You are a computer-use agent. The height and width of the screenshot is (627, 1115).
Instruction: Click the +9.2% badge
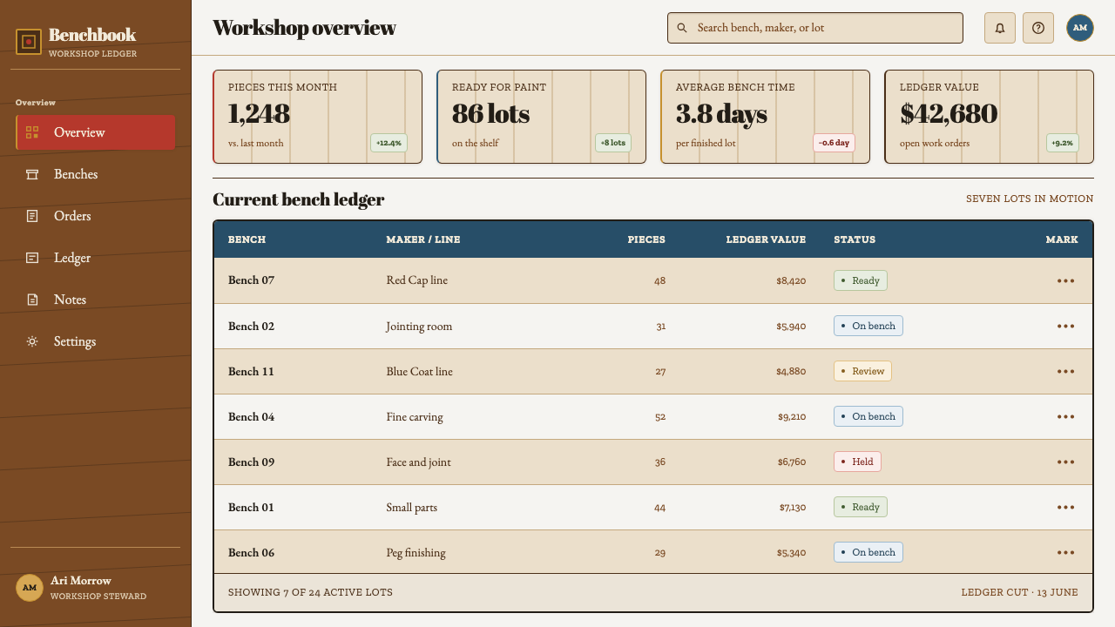pyautogui.click(x=1063, y=143)
